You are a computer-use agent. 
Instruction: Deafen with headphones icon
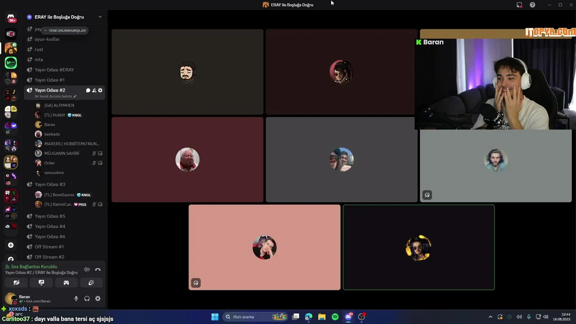87,299
